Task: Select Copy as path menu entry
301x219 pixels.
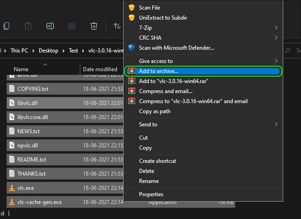Action: click(203, 111)
